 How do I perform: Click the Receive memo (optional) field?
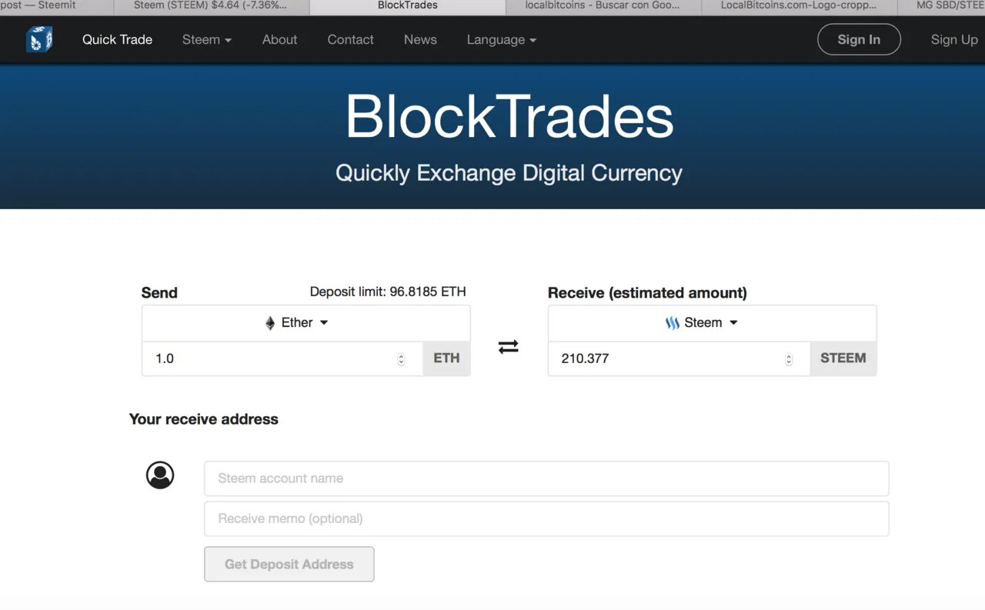(546, 518)
